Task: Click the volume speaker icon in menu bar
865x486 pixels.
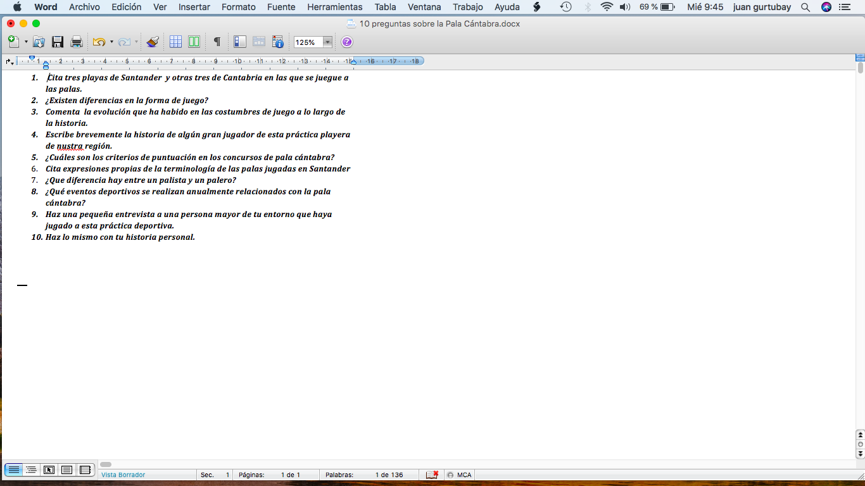Action: tap(625, 7)
